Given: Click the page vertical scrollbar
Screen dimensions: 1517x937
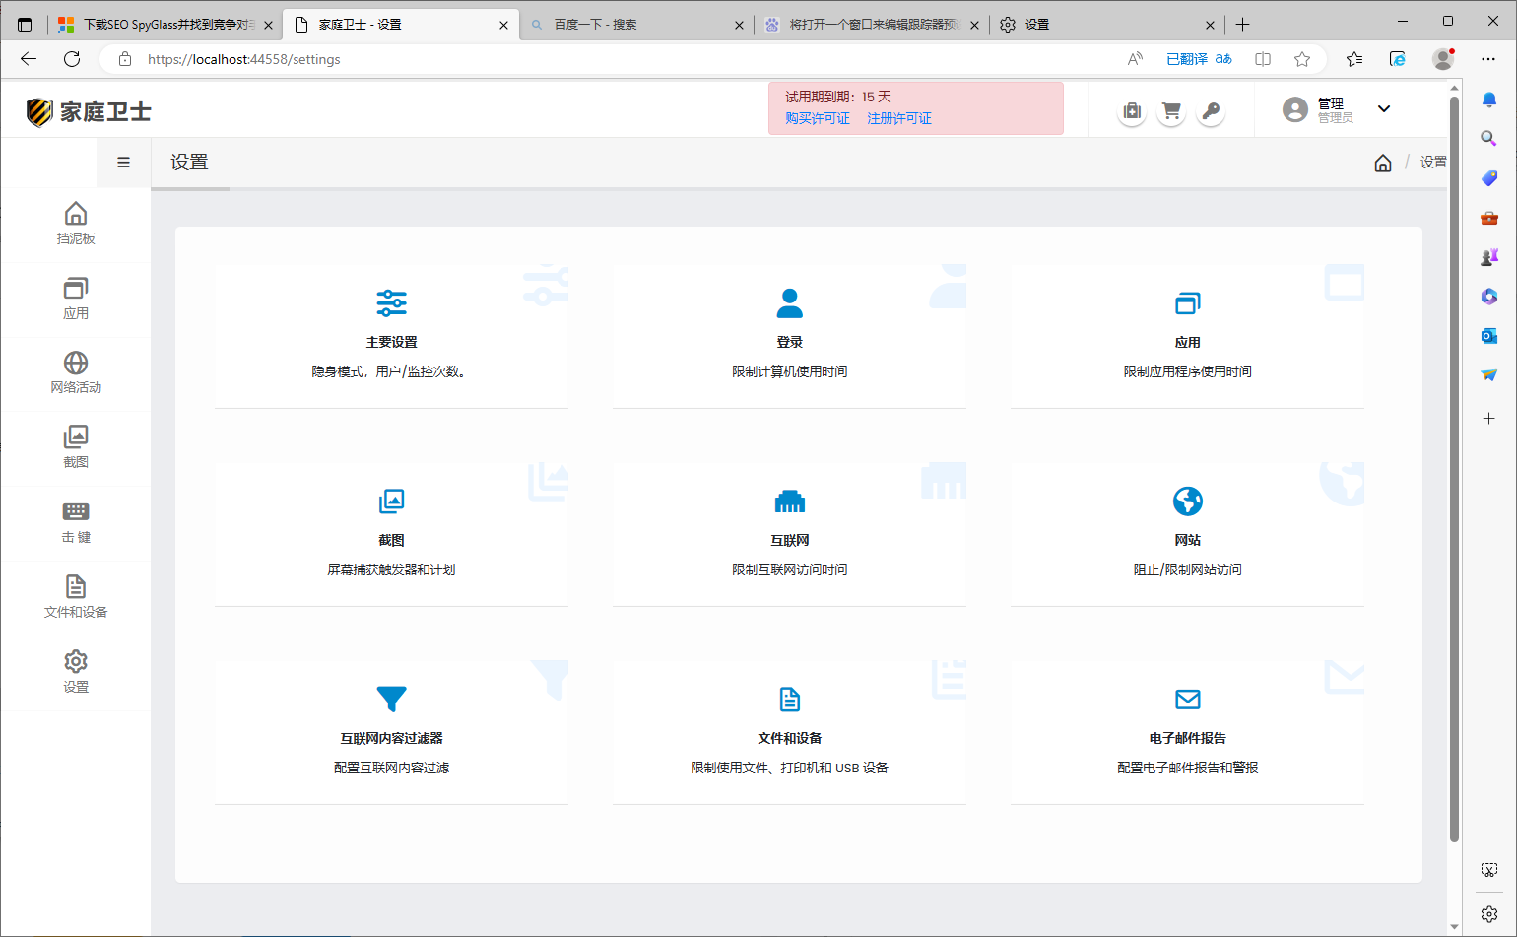Looking at the screenshot, I should [x=1455, y=468].
